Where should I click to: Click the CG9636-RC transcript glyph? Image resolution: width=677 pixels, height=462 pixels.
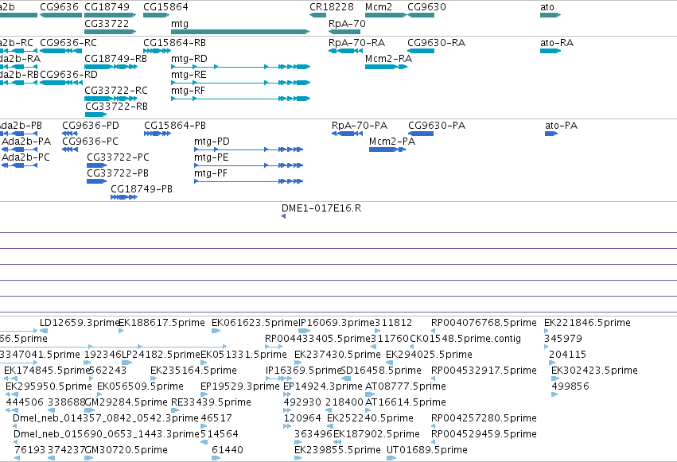tap(60, 51)
